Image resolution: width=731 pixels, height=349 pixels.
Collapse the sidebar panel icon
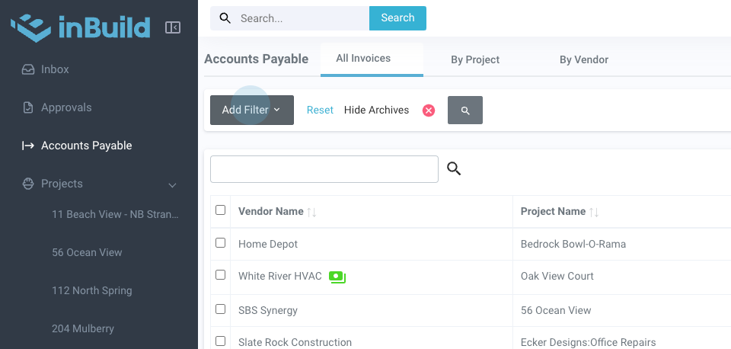(173, 28)
